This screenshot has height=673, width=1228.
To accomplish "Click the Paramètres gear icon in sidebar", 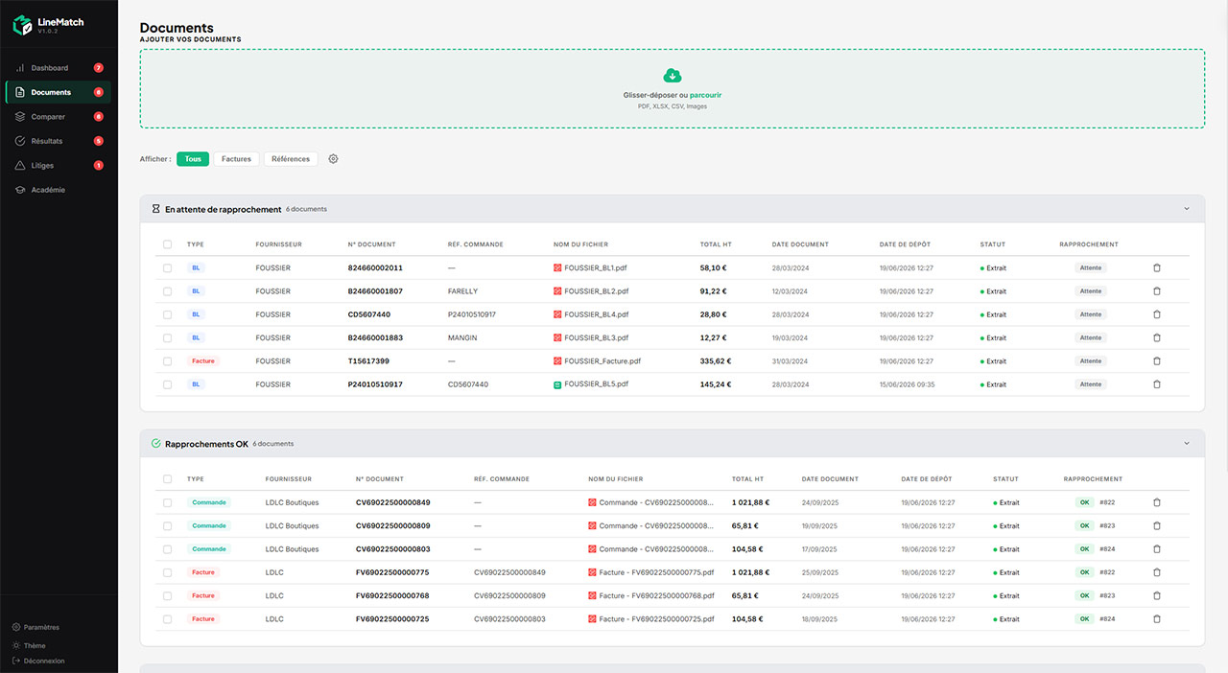I will click(x=16, y=627).
